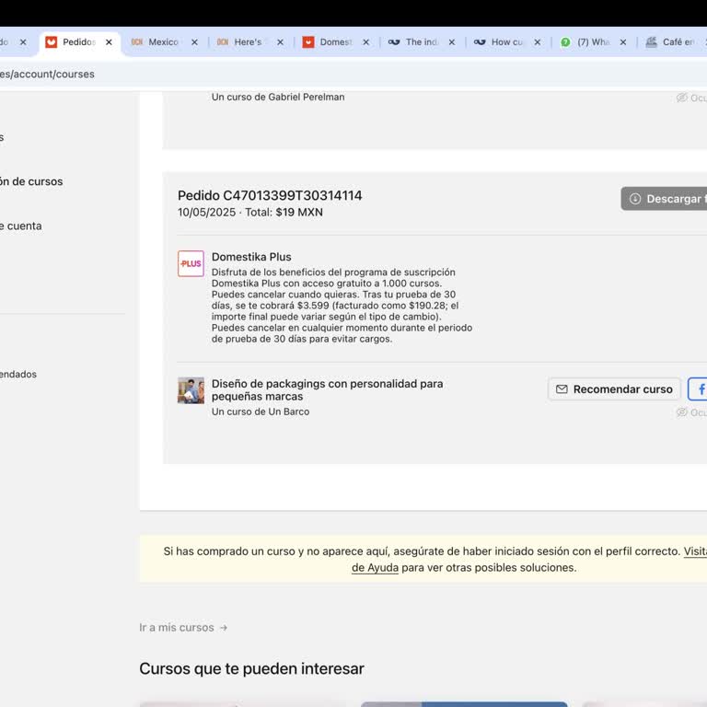This screenshot has height=707, width=707.
Task: Open the Ayuda help center link
Action: pos(375,567)
